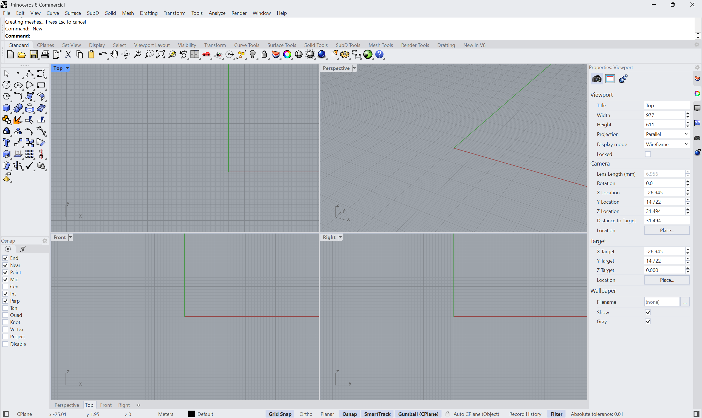Viewport: 702px width, 418px height.
Task: Open the Right viewport title menu arrow
Action: (x=340, y=237)
